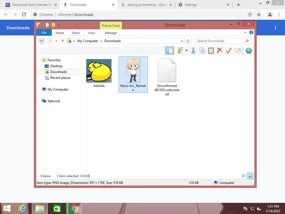Select the Unconfirmed 661345.crdownload file
285x214 pixels.
pyautogui.click(x=167, y=77)
